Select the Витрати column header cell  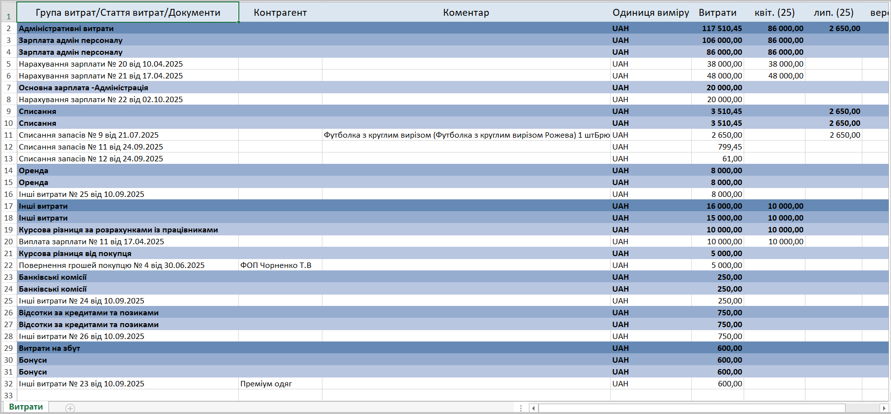point(717,13)
